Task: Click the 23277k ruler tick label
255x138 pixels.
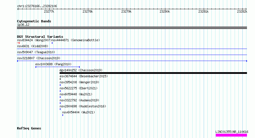Action: pyautogui.click(x=49, y=11)
